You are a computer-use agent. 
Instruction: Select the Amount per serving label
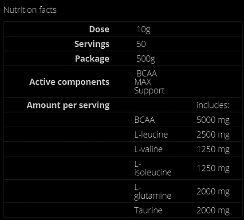(68, 105)
